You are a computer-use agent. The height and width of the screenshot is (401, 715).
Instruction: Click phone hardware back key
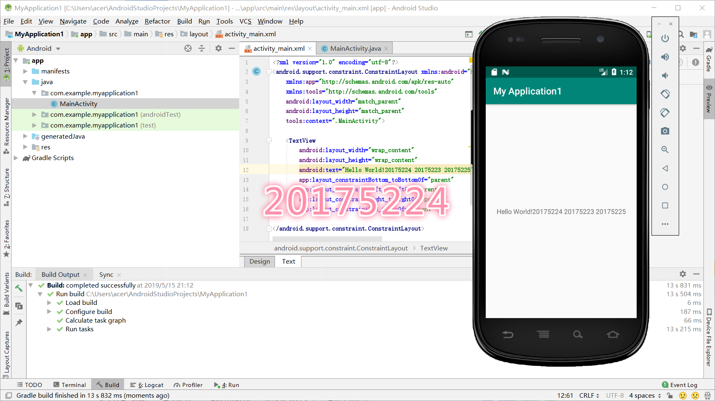tap(508, 334)
